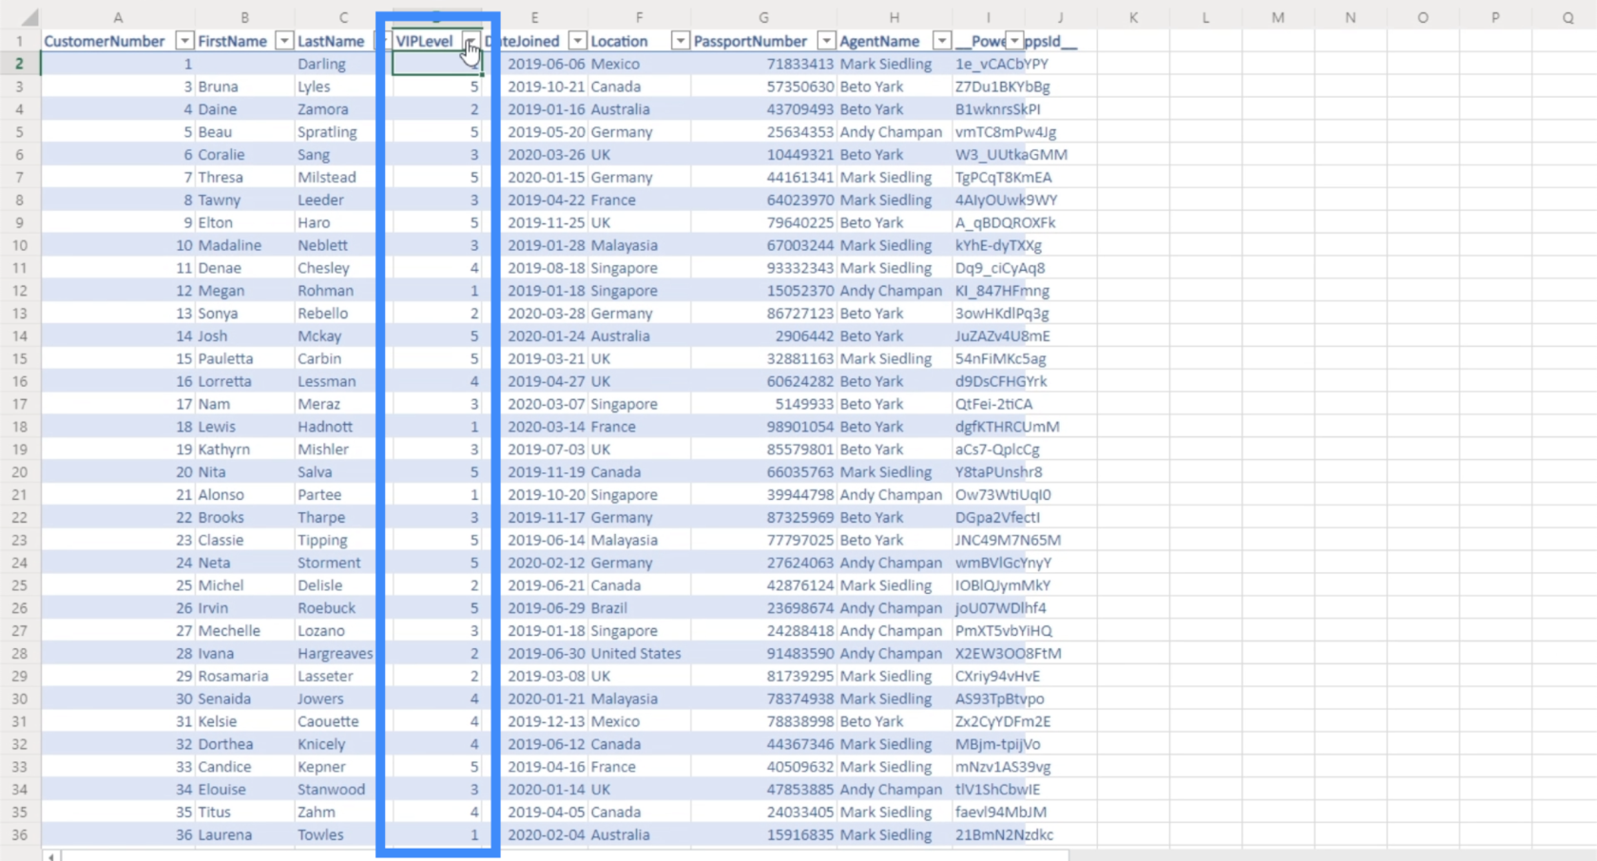Select passport number 2906442
Viewport: 1597px width, 861px height.
[763, 335]
